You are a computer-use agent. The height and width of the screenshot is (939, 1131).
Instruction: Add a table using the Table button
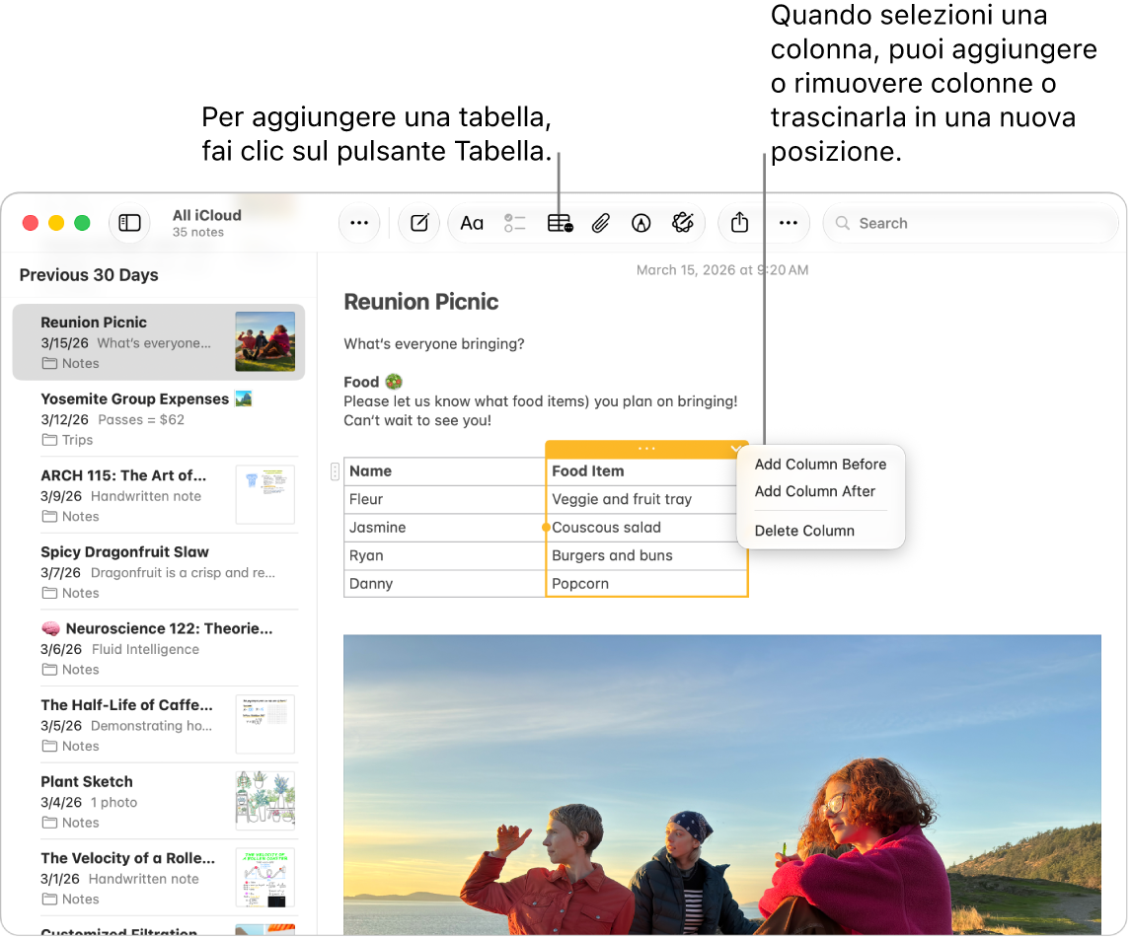(x=560, y=223)
